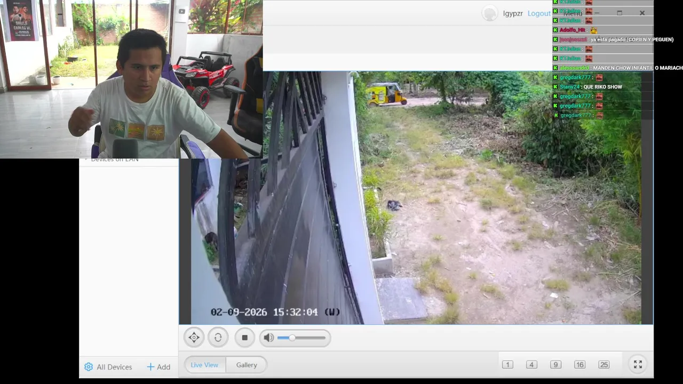683x384 pixels.
Task: Click the Stany24 chat message
Action: pyautogui.click(x=587, y=87)
